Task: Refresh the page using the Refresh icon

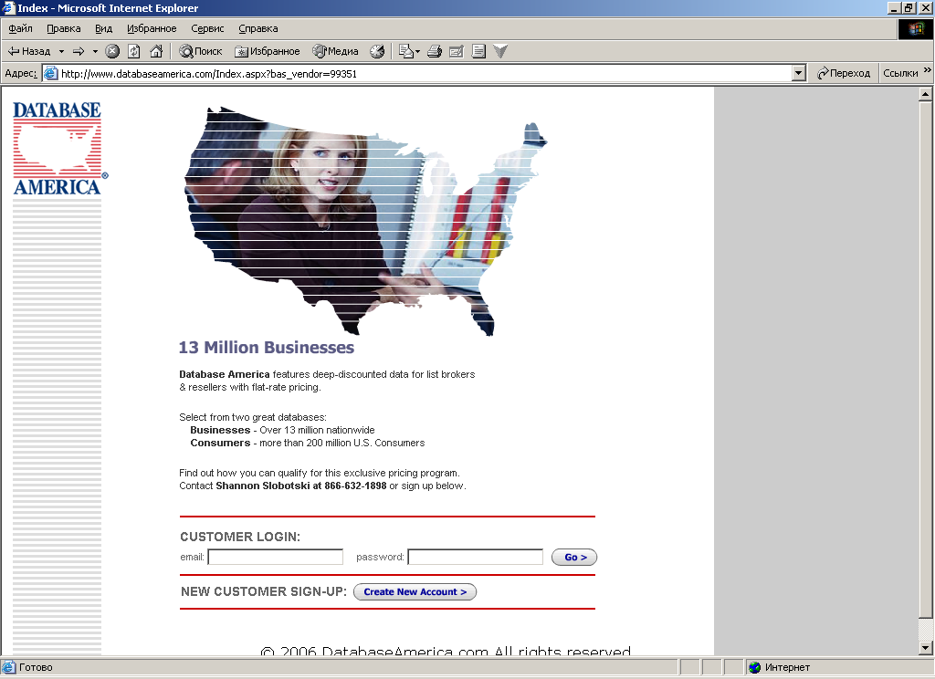Action: [134, 51]
